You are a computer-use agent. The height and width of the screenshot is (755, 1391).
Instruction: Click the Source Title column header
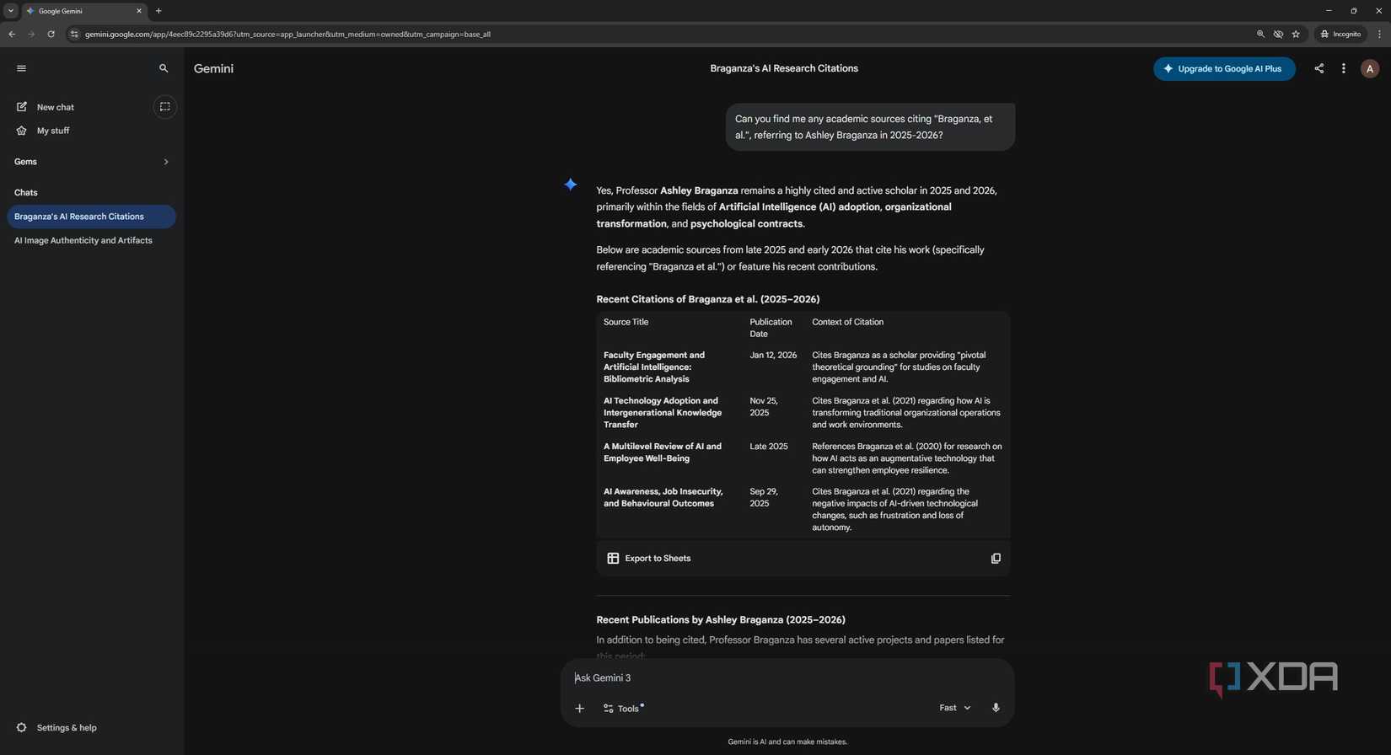click(x=626, y=322)
